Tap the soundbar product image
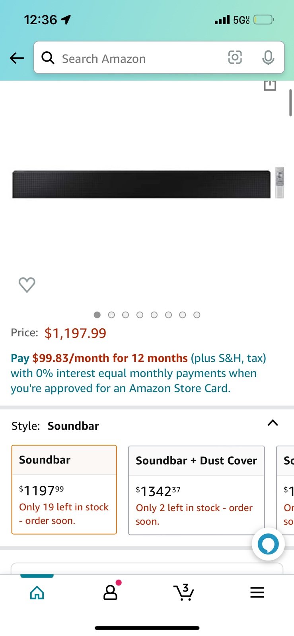 click(148, 184)
